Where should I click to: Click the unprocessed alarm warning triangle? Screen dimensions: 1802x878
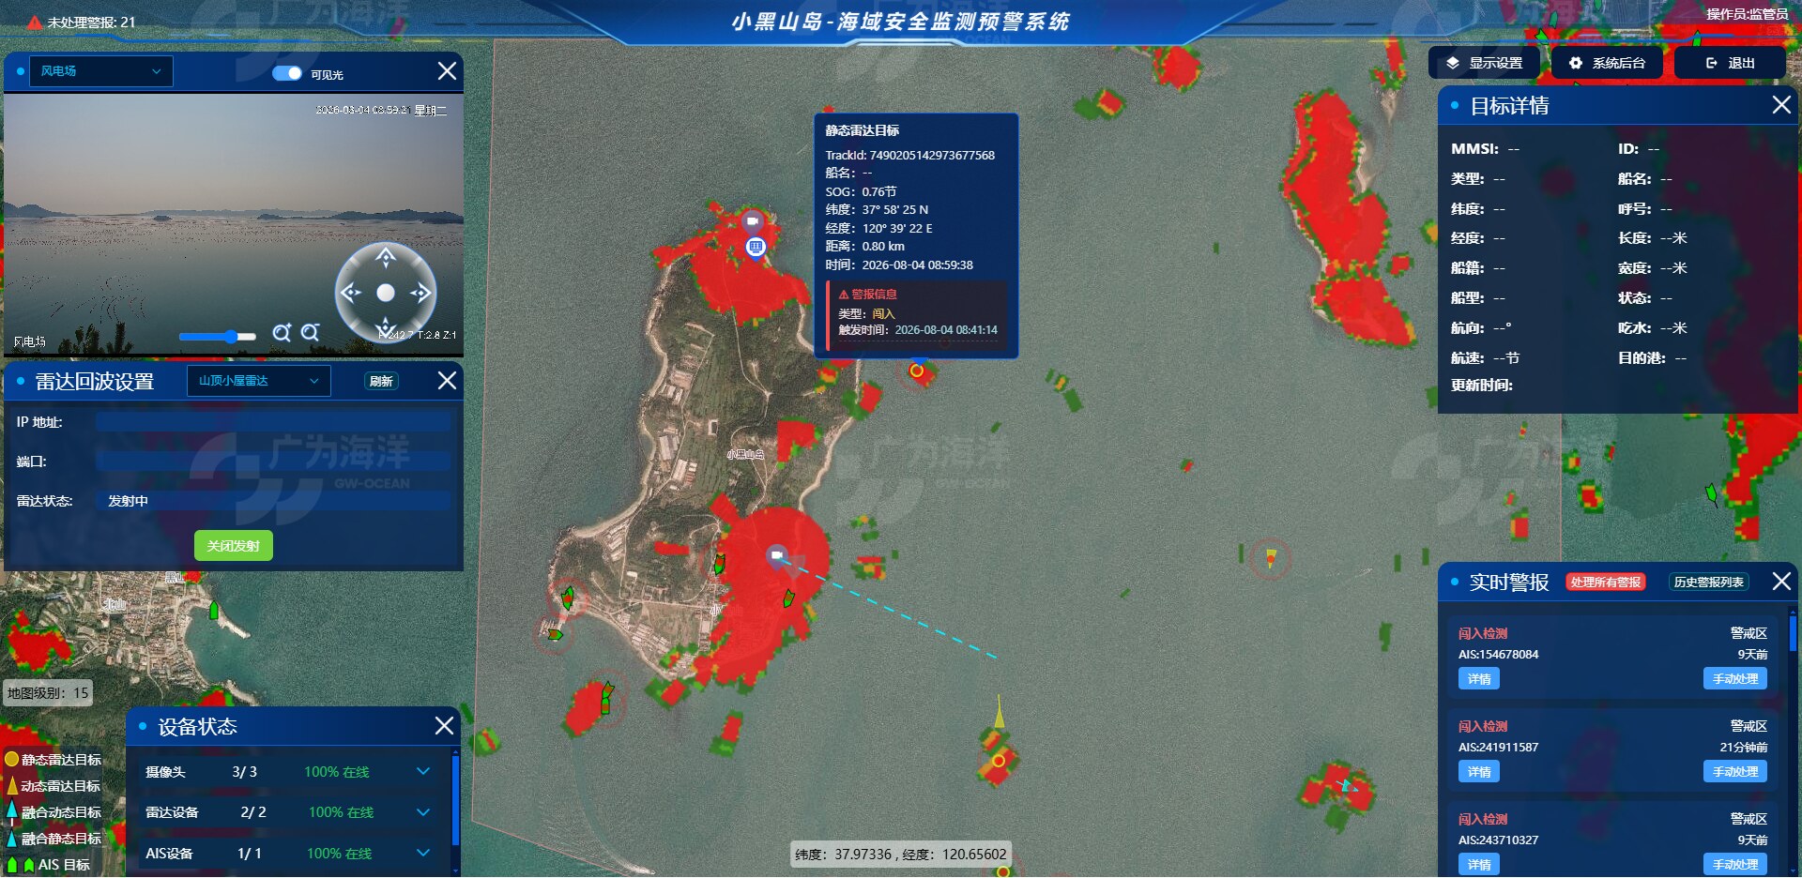click(35, 22)
